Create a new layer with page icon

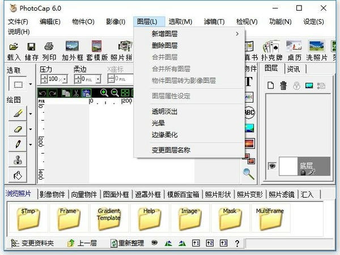click(x=270, y=86)
